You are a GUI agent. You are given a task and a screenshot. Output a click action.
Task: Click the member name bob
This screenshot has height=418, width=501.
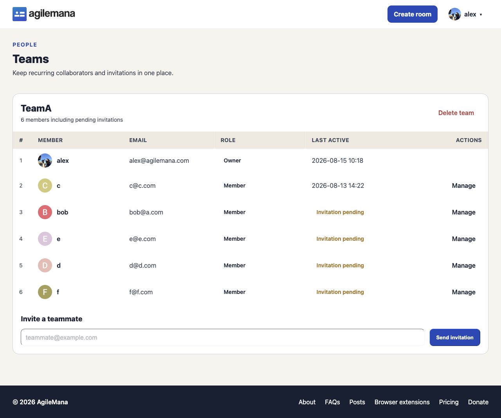pos(62,212)
